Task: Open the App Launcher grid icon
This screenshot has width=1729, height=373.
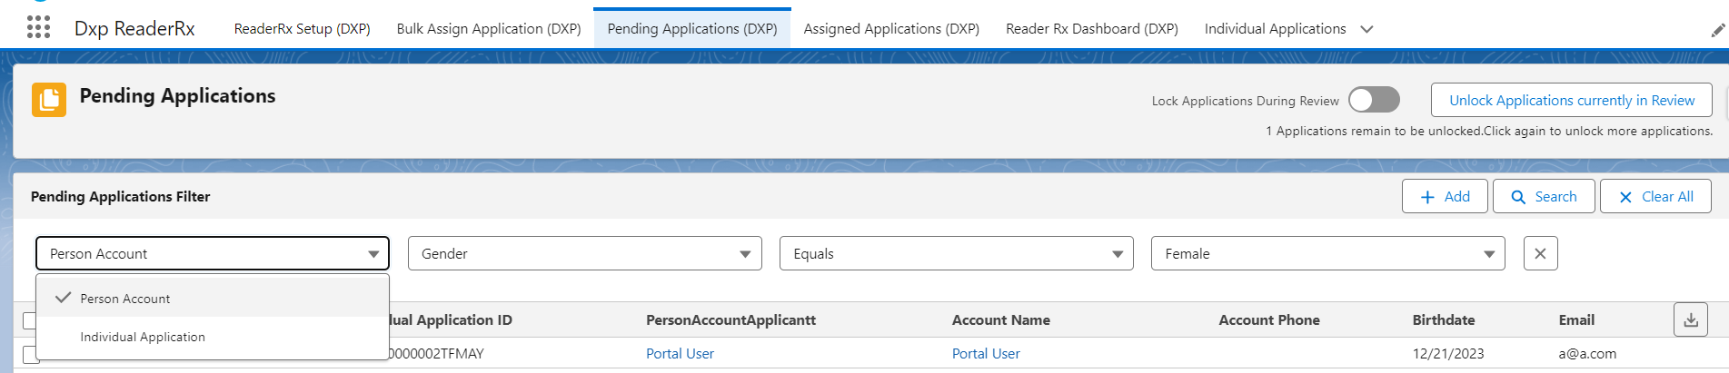Action: tap(38, 28)
